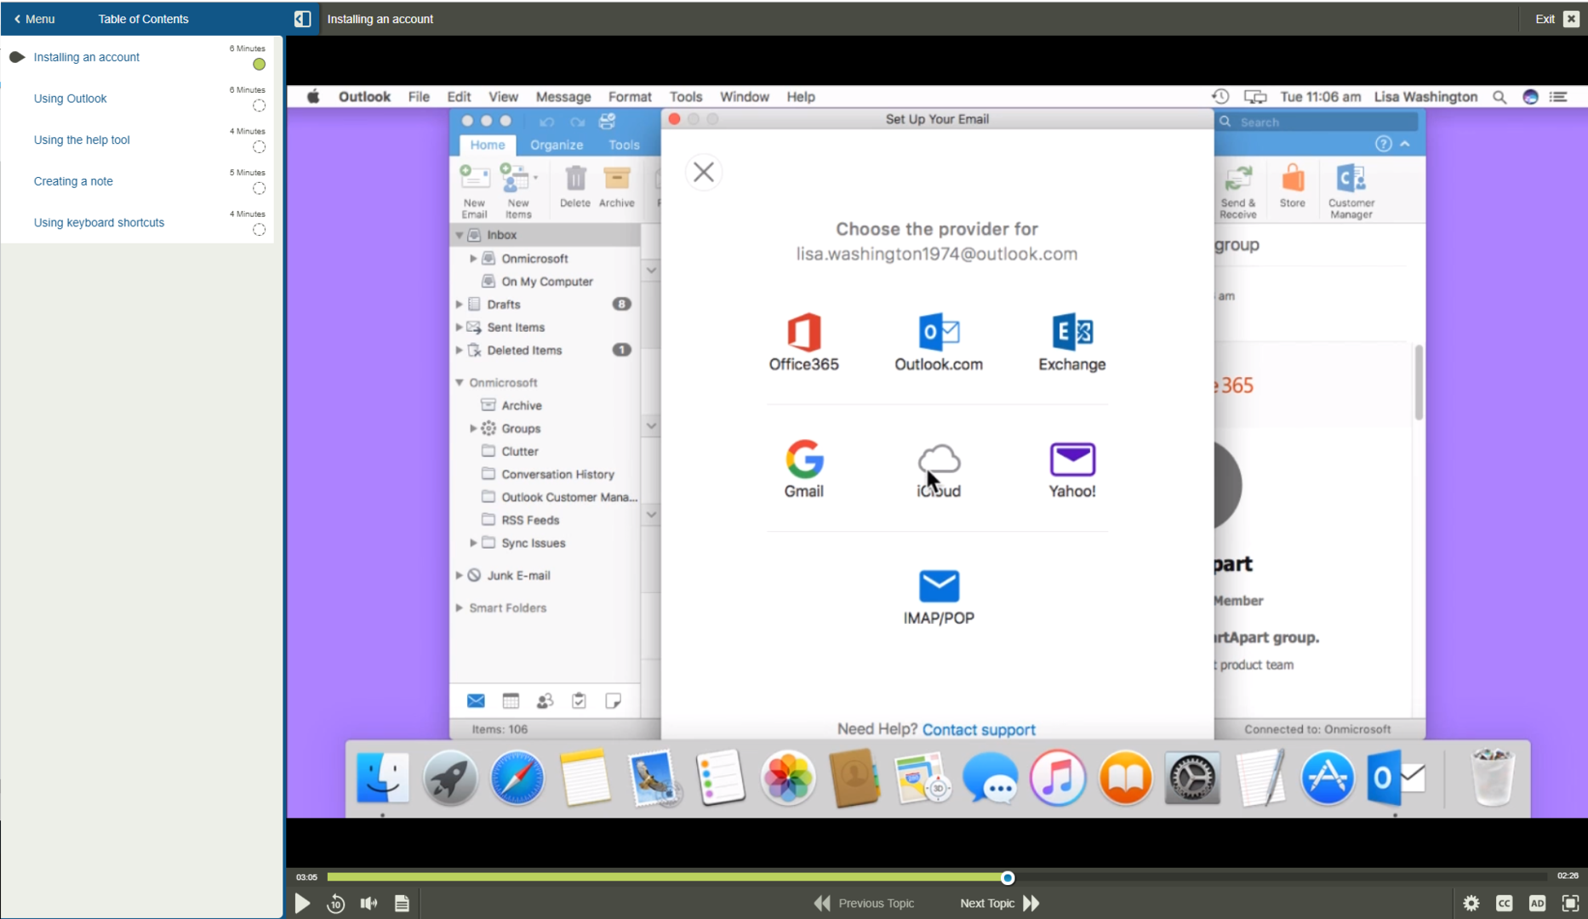The height and width of the screenshot is (919, 1588).
Task: Mute the player volume
Action: tap(368, 904)
